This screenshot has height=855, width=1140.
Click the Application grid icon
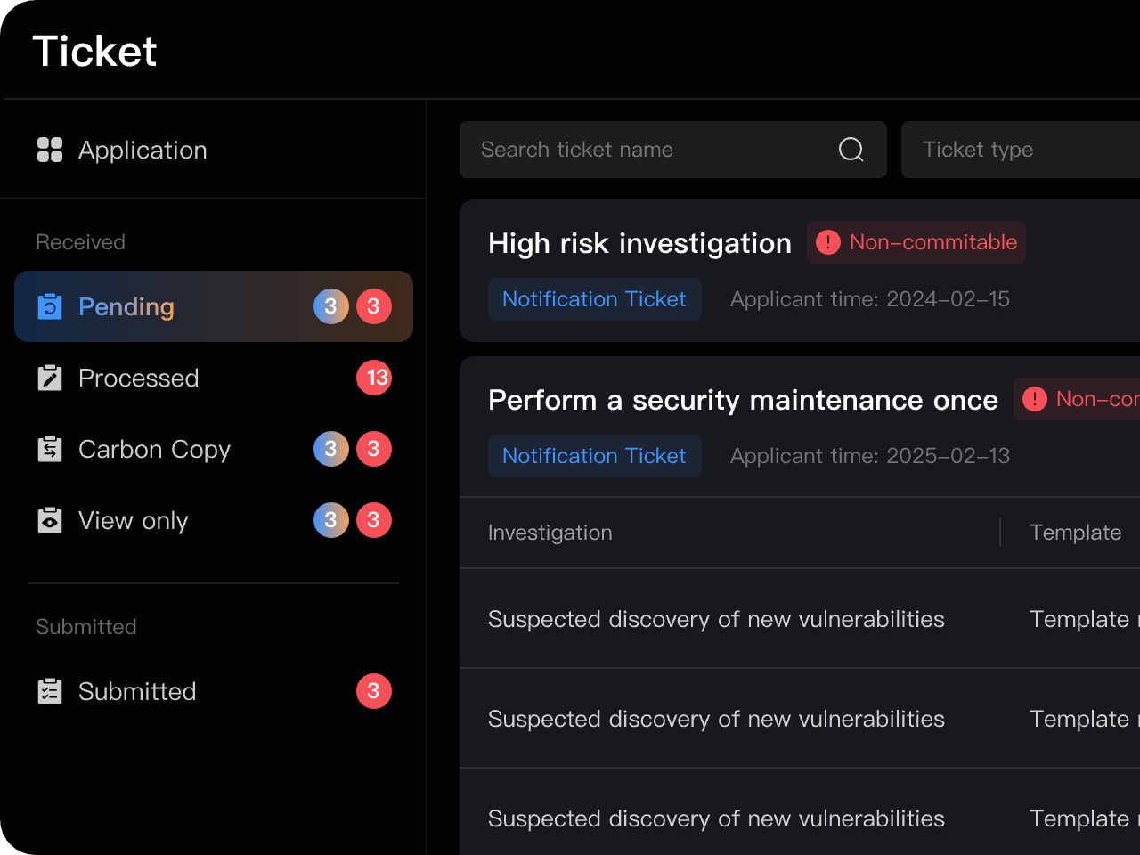coord(50,150)
